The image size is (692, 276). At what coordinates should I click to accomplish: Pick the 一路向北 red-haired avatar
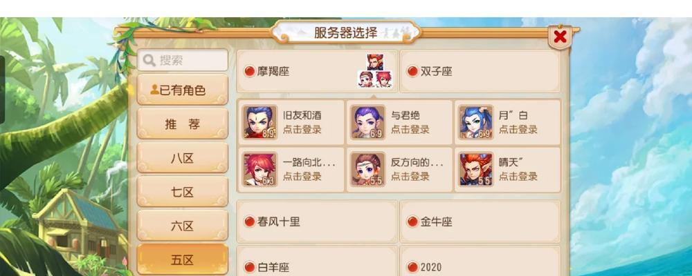tap(260, 170)
